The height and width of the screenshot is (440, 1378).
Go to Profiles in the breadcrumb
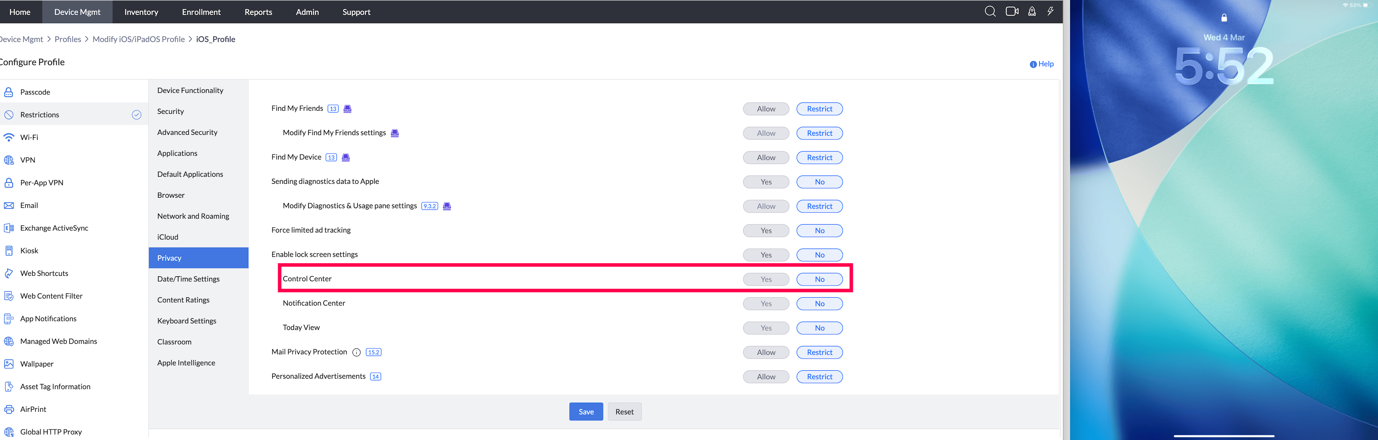[67, 39]
